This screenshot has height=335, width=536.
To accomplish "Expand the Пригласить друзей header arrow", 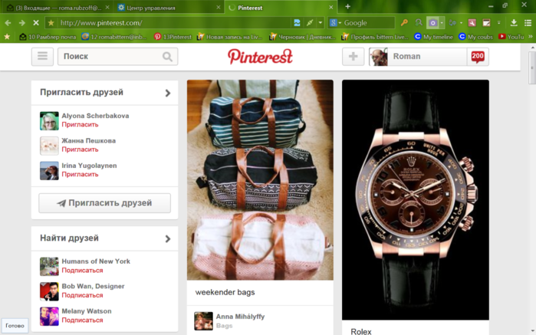I will [167, 93].
